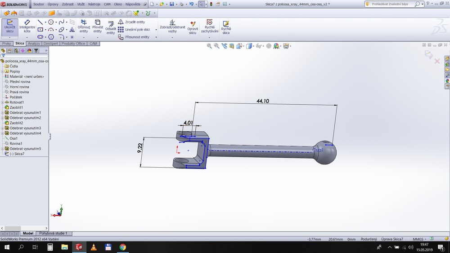Open the edit appearance color sphere icon
This screenshot has height=253, width=450.
pyautogui.click(x=276, y=46)
